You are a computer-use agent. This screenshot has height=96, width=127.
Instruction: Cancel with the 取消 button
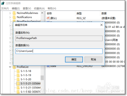pos(93,60)
